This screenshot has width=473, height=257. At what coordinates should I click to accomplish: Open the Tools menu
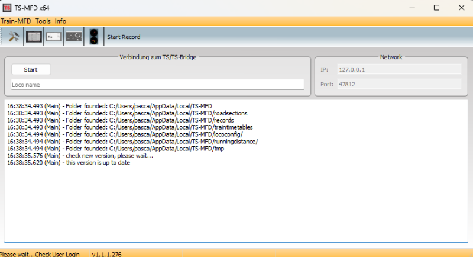(x=43, y=21)
